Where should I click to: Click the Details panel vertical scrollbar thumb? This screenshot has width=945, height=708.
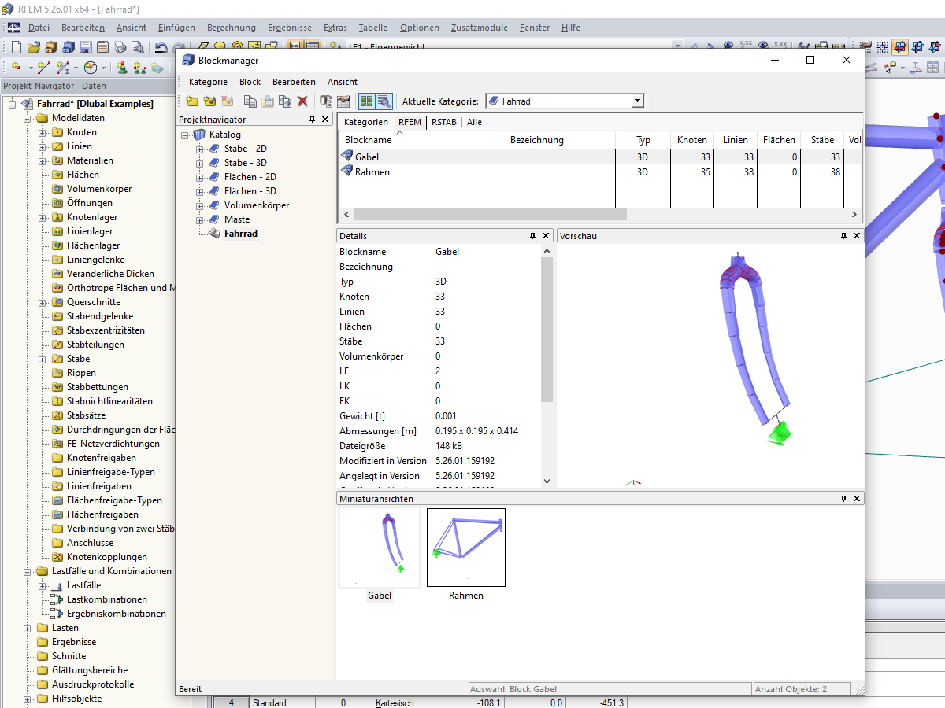coord(547,329)
